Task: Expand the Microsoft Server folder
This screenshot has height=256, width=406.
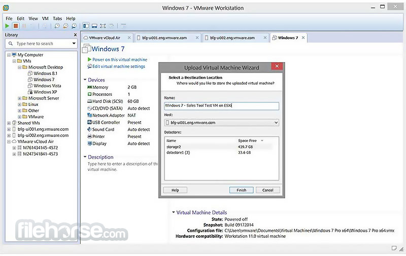Action: click(19, 98)
